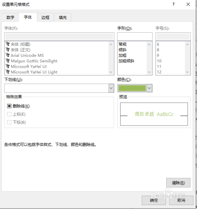Pick font size 6
The width and height of the screenshot is (197, 209).
click(x=158, y=44)
